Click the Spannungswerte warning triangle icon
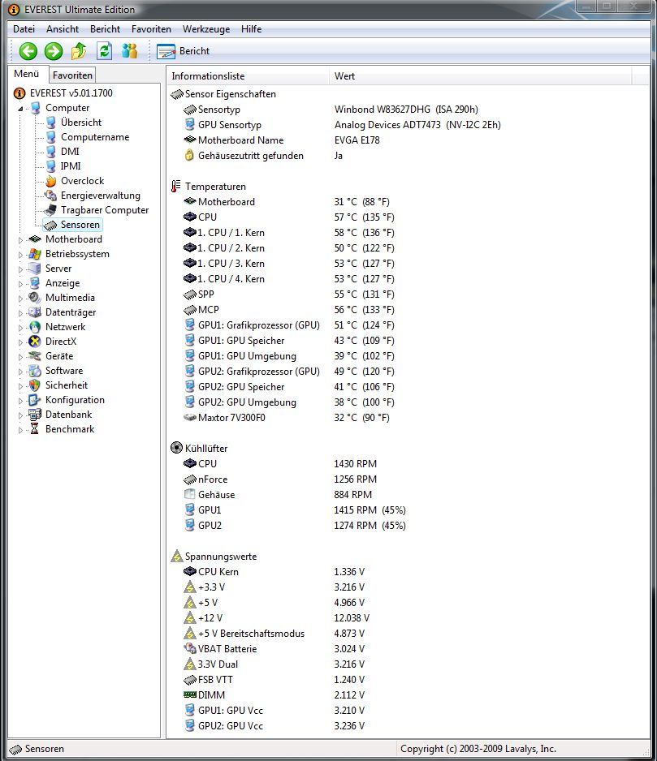This screenshot has width=657, height=761. (x=176, y=557)
